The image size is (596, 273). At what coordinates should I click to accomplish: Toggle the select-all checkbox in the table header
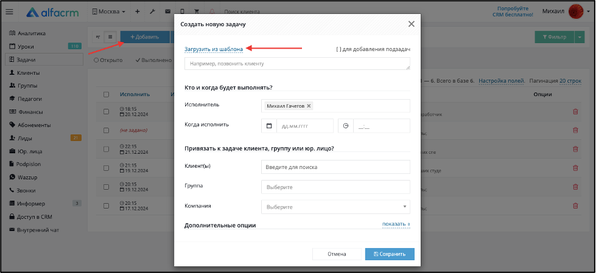click(x=107, y=94)
